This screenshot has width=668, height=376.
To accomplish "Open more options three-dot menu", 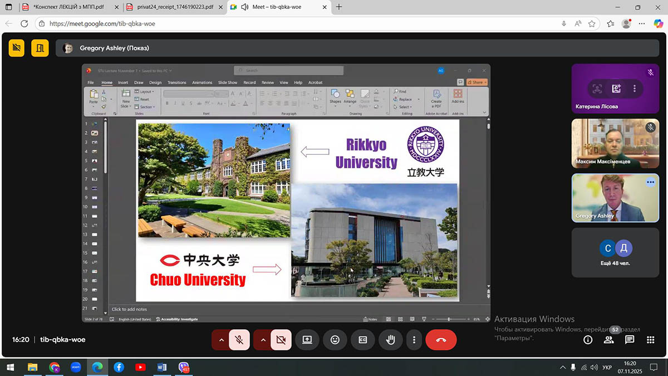I will pyautogui.click(x=414, y=340).
